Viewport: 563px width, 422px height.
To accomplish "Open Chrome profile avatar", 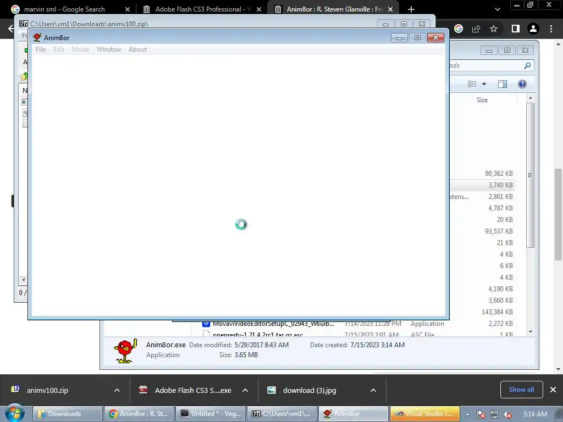I will [x=533, y=29].
